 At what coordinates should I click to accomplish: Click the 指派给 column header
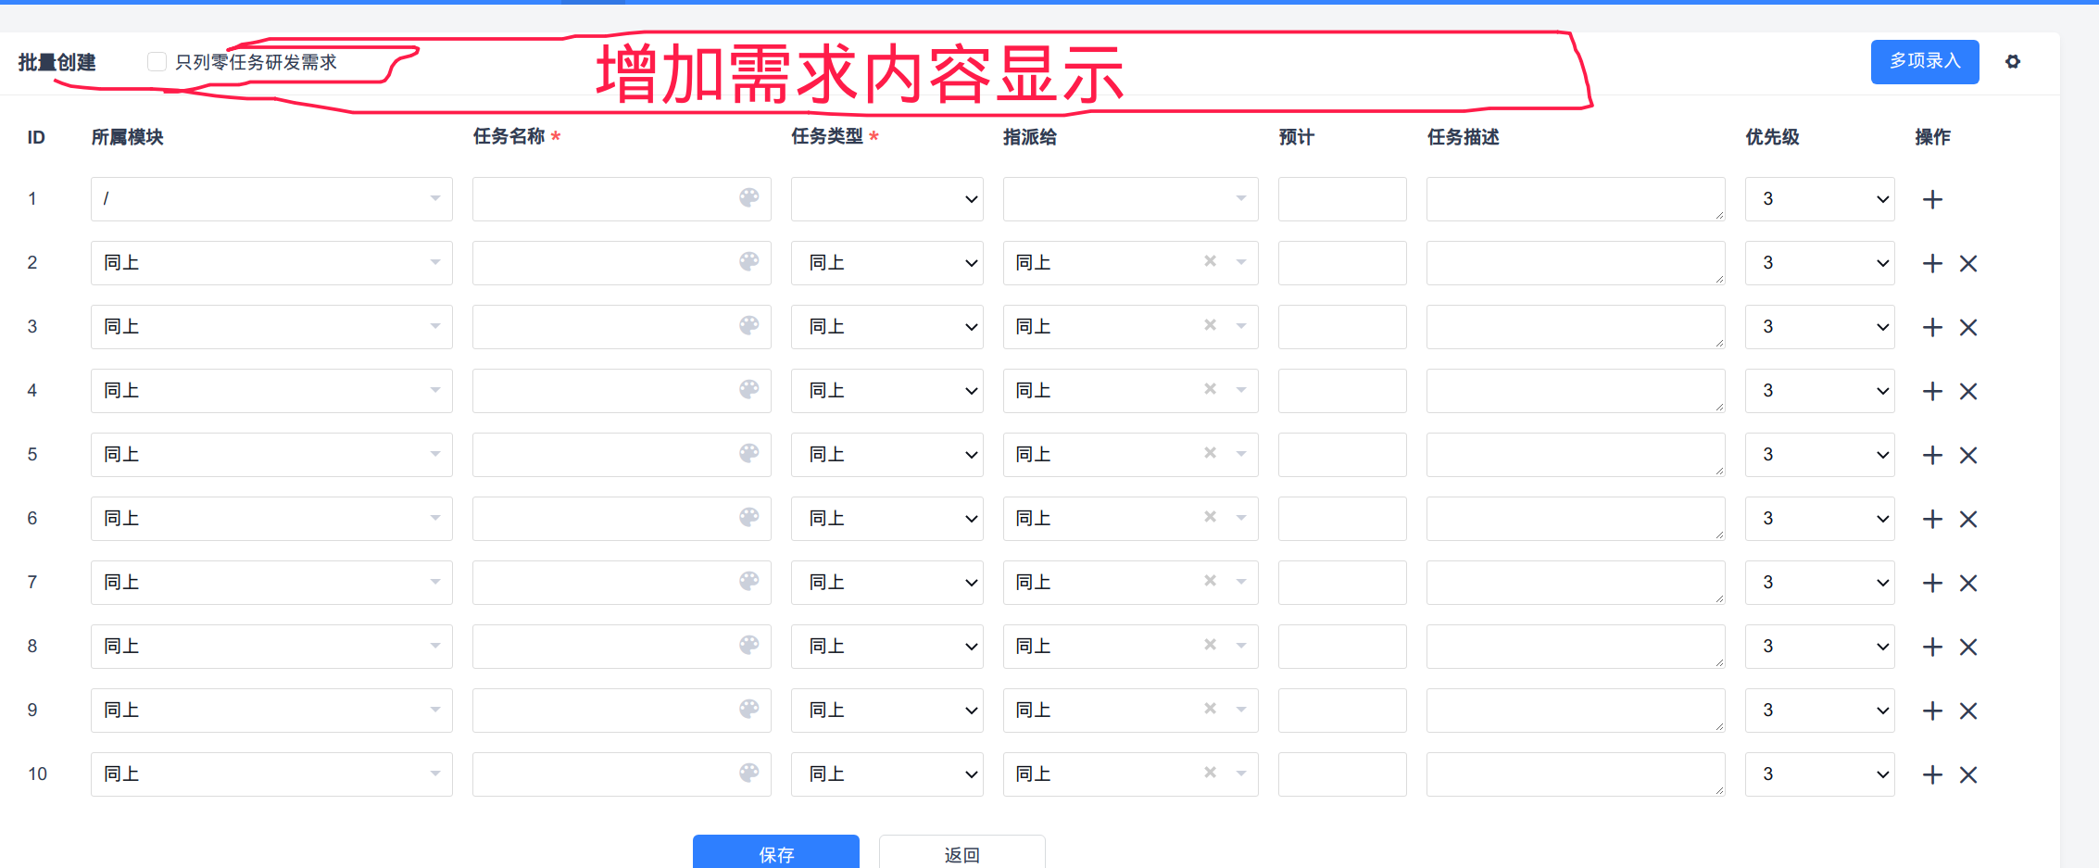coord(1030,137)
